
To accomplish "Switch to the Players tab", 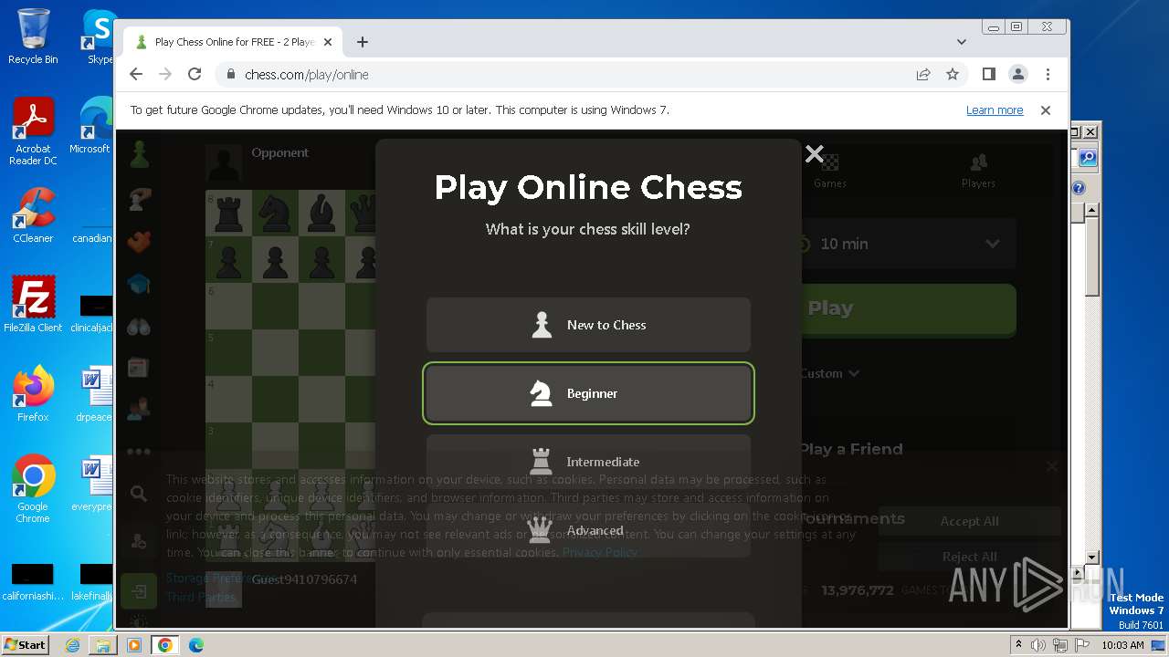I will 978,171.
